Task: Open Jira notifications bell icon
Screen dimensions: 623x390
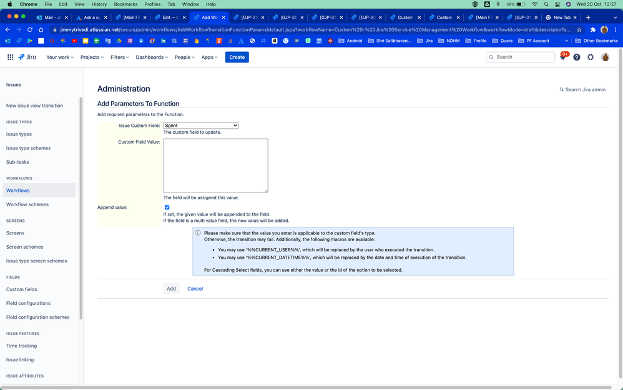Action: (564, 57)
